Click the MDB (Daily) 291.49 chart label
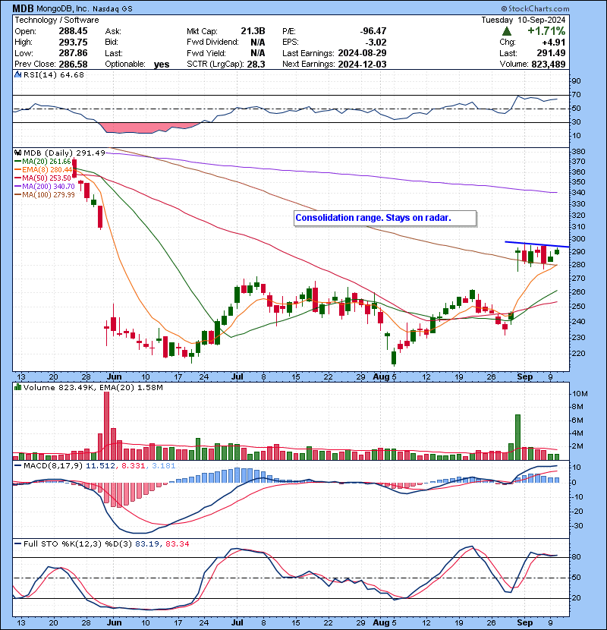Viewport: 607px width, 630px height. (x=64, y=153)
